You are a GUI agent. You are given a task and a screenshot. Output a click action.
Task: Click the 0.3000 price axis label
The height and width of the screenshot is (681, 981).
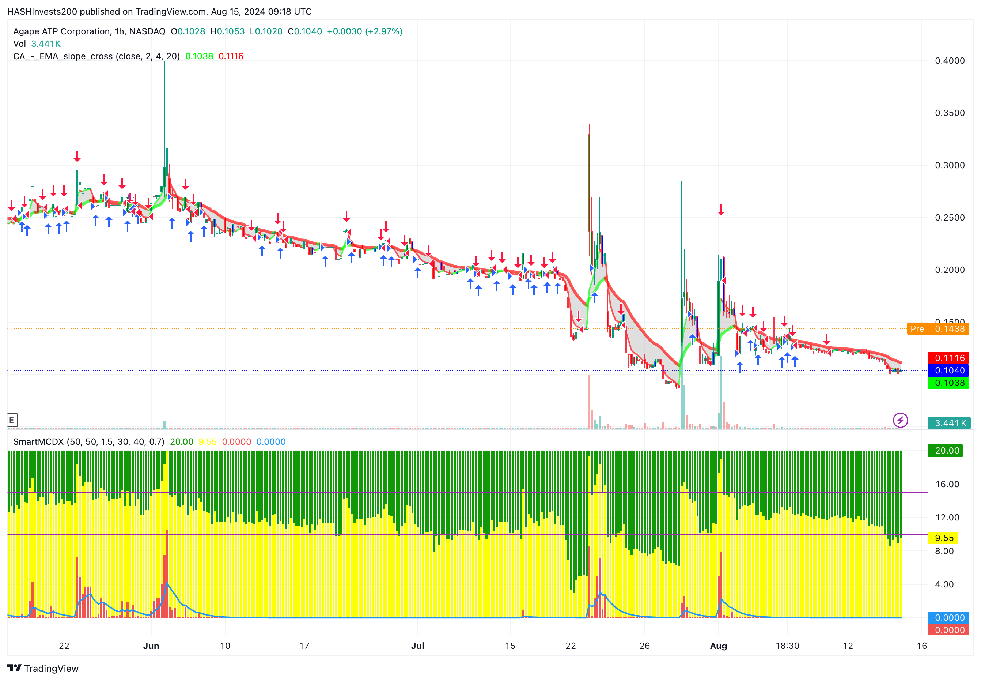coord(950,165)
